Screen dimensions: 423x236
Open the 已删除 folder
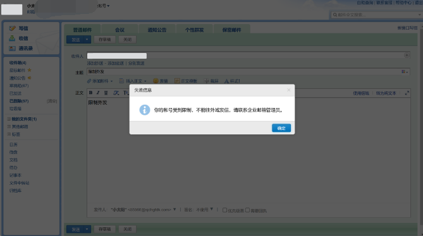point(19,101)
